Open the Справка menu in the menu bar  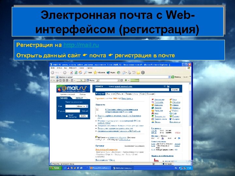tap(89, 68)
